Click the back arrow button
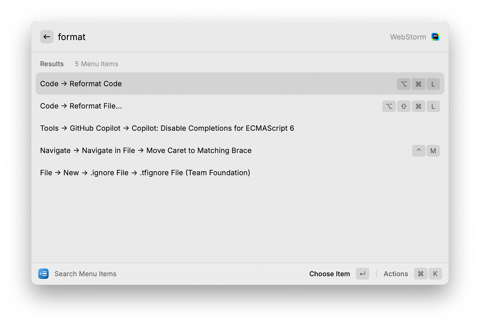 pos(47,37)
